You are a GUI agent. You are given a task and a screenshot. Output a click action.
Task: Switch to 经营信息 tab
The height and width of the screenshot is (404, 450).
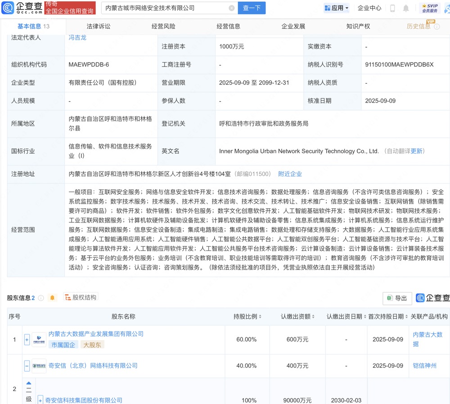228,27
